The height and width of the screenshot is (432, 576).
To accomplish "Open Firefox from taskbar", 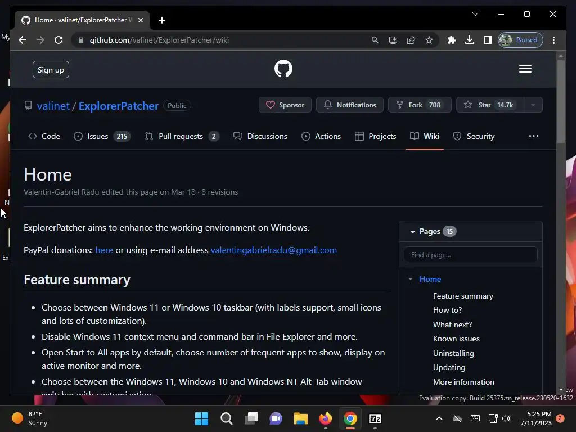I will pos(326,418).
